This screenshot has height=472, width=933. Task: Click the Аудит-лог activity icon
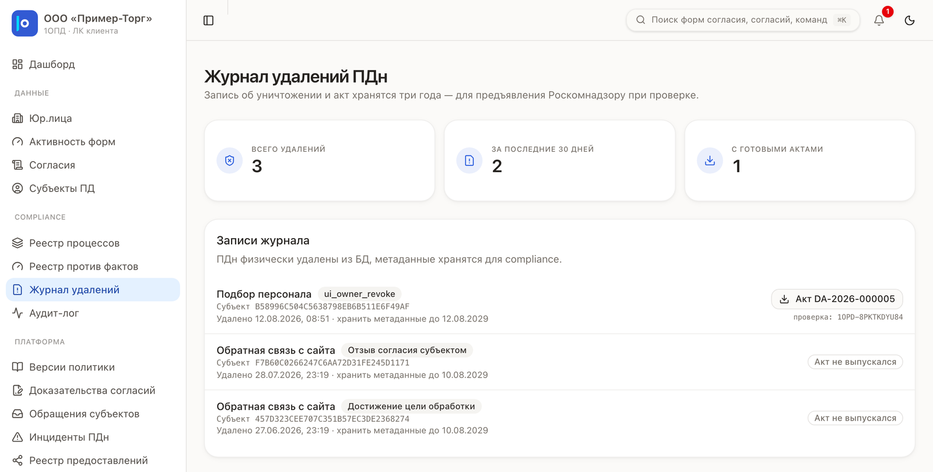(17, 313)
